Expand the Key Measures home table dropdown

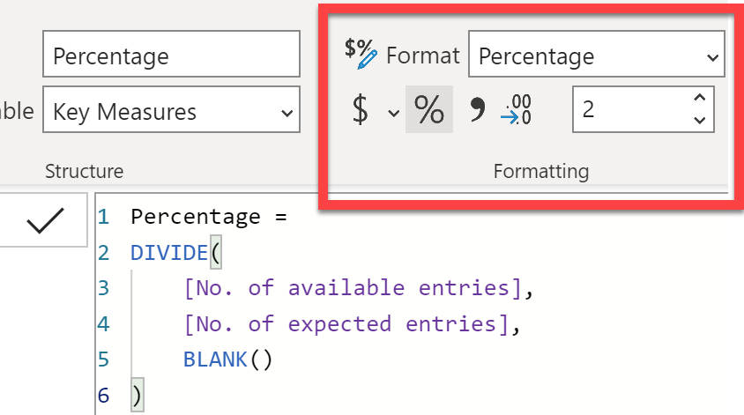point(171,109)
